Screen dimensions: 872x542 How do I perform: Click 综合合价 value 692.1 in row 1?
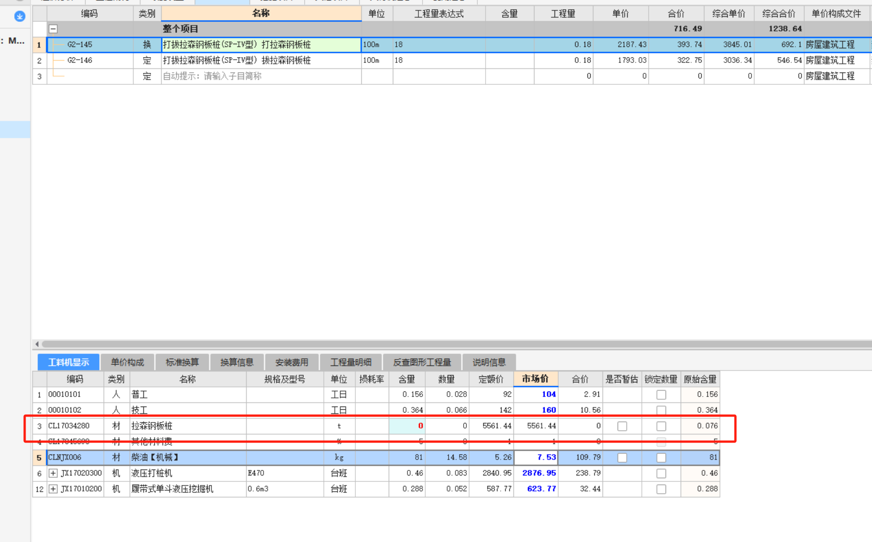coord(779,45)
